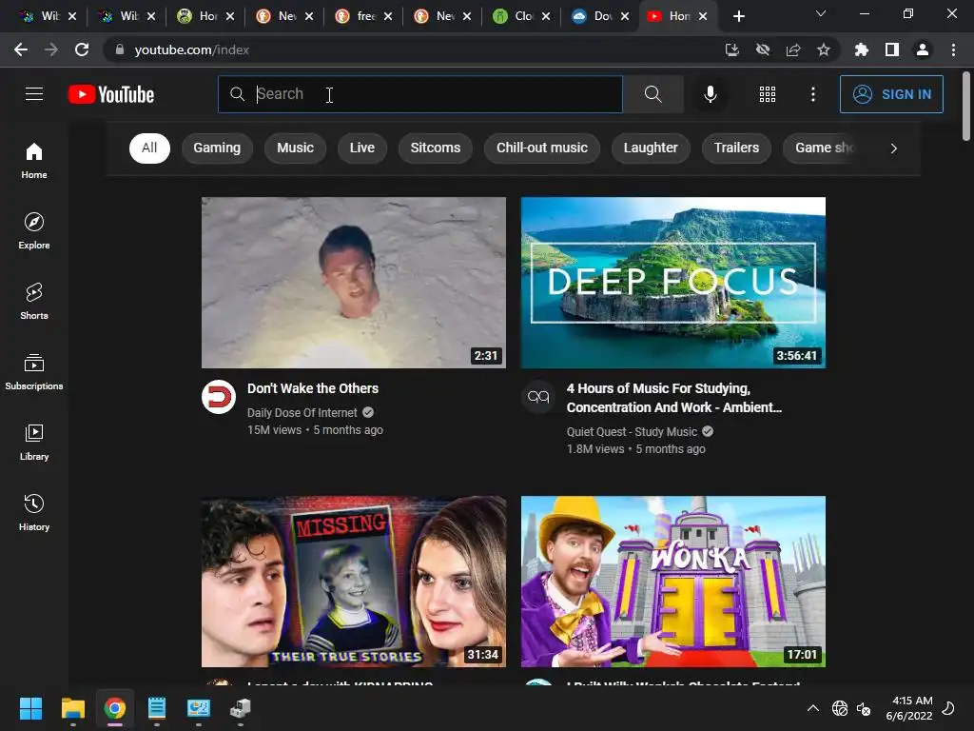
Task: Open the 'Don't Wake the Others' title
Action: pyautogui.click(x=312, y=388)
